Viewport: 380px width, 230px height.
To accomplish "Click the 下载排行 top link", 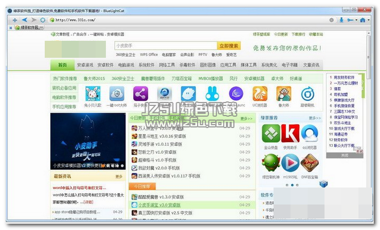I will tap(298, 34).
